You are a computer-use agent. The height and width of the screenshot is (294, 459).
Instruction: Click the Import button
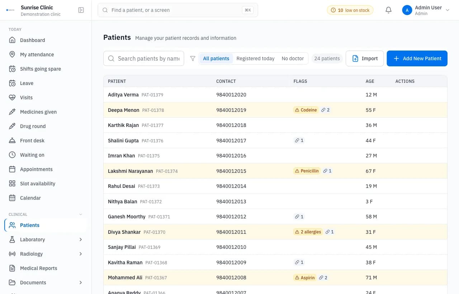pos(365,58)
